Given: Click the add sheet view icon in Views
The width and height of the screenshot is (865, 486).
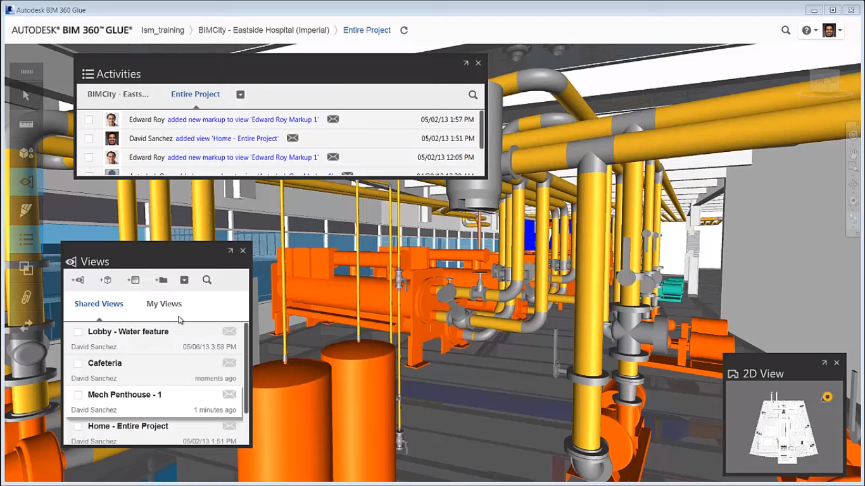Looking at the screenshot, I should 133,280.
